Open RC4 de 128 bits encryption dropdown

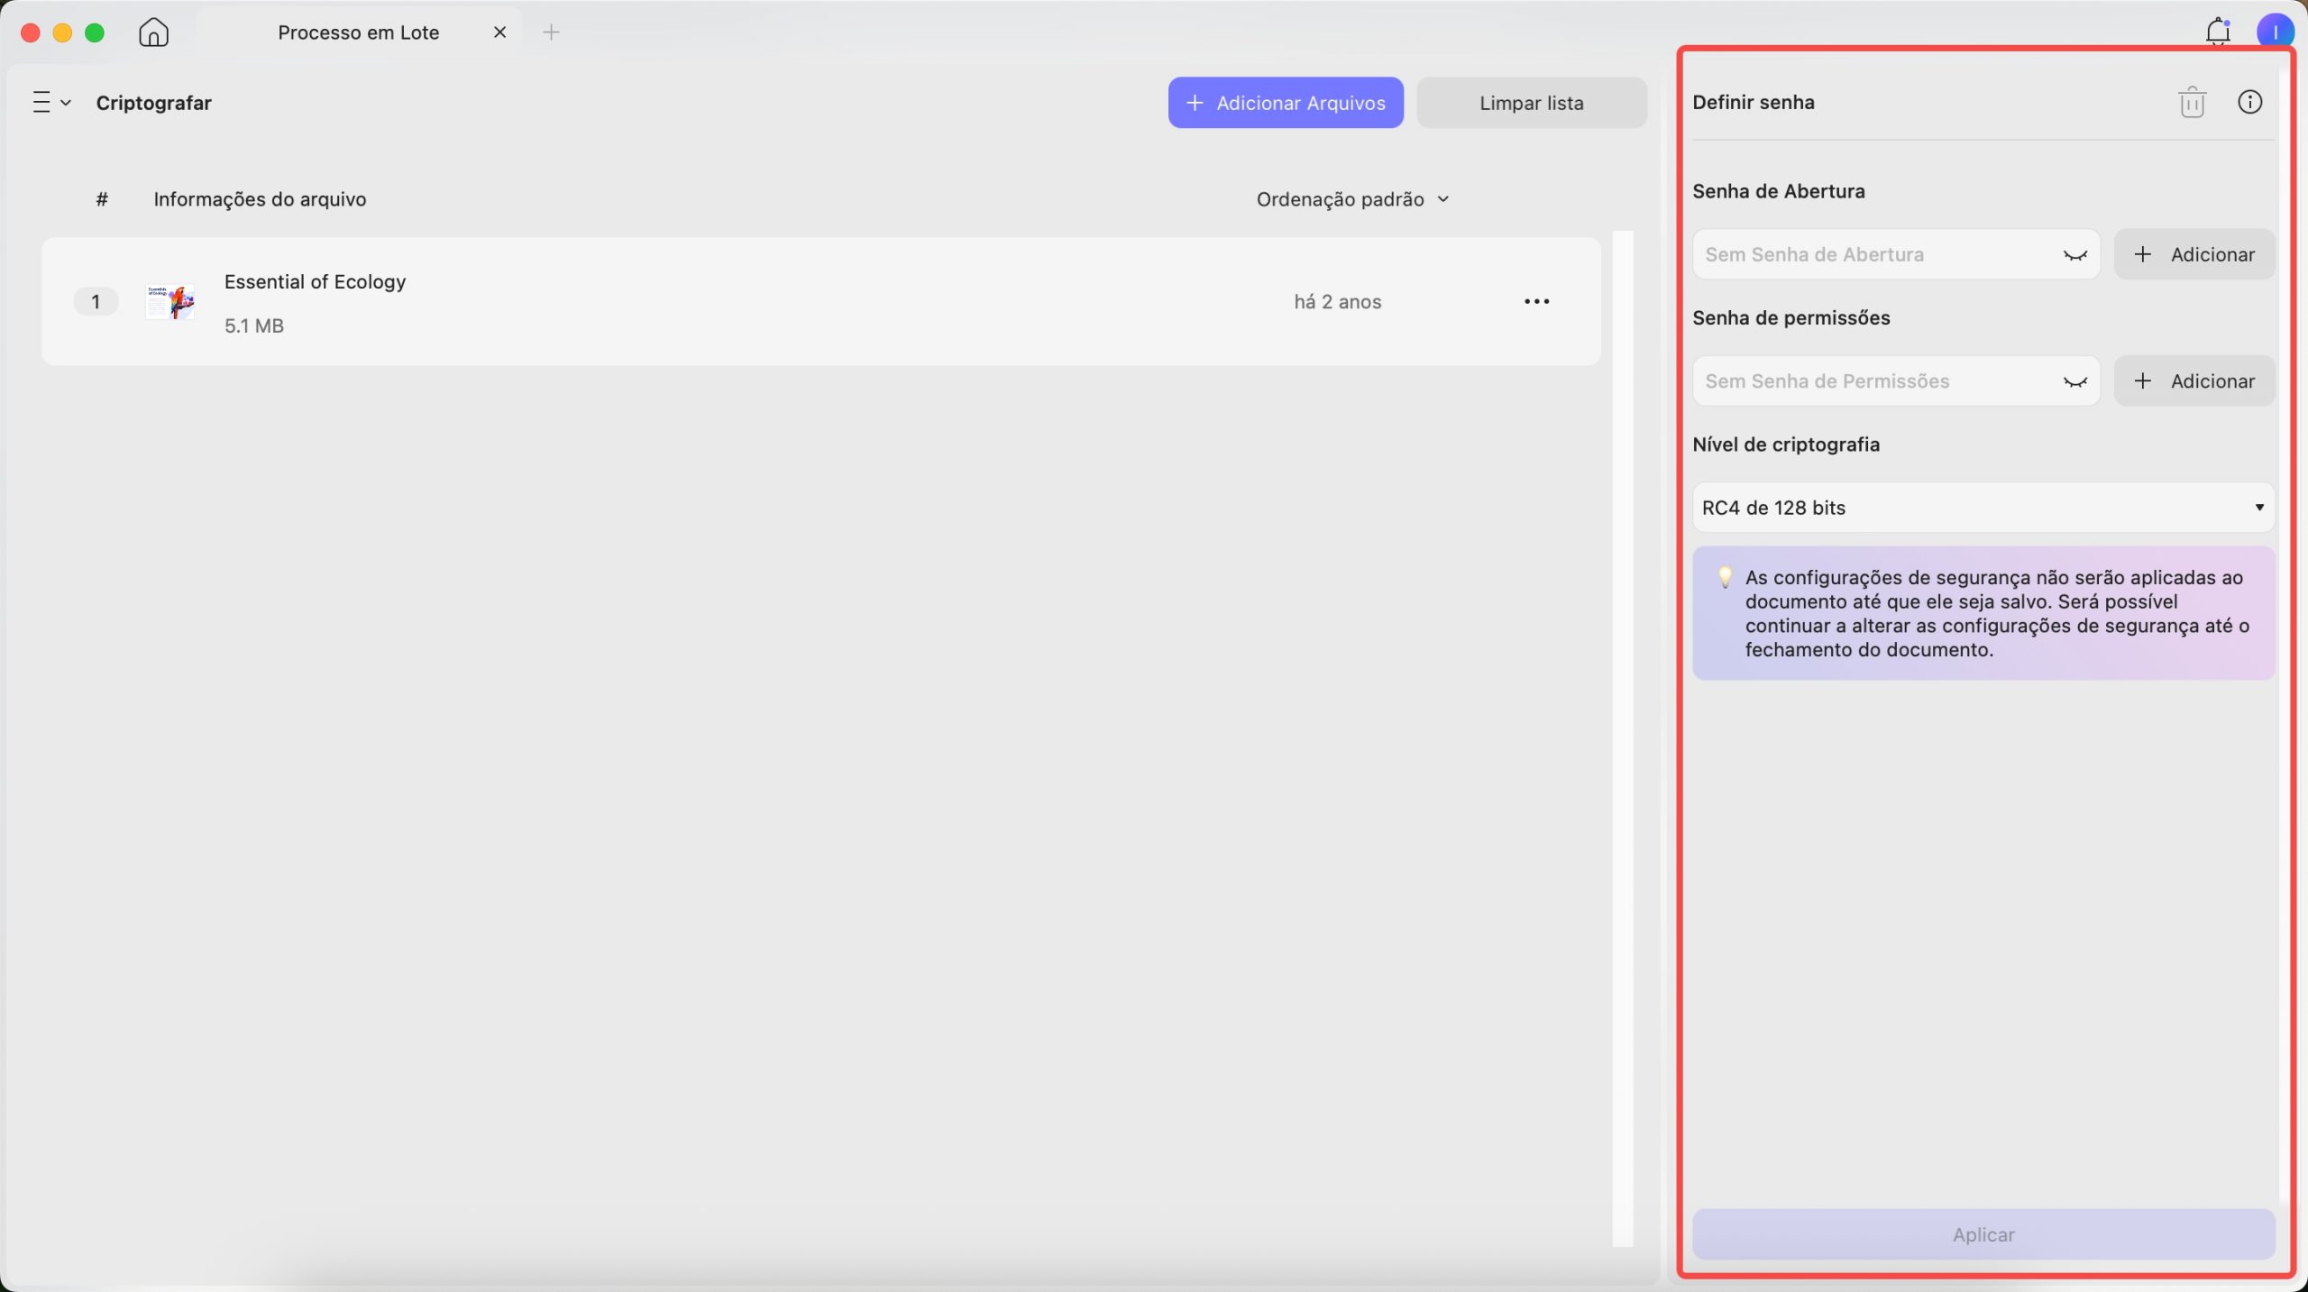1983,508
